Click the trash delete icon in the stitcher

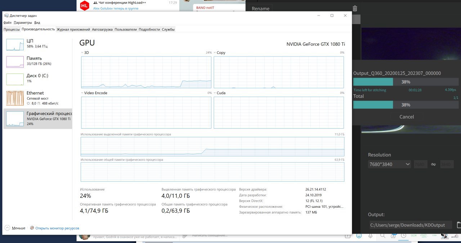[x=355, y=8]
